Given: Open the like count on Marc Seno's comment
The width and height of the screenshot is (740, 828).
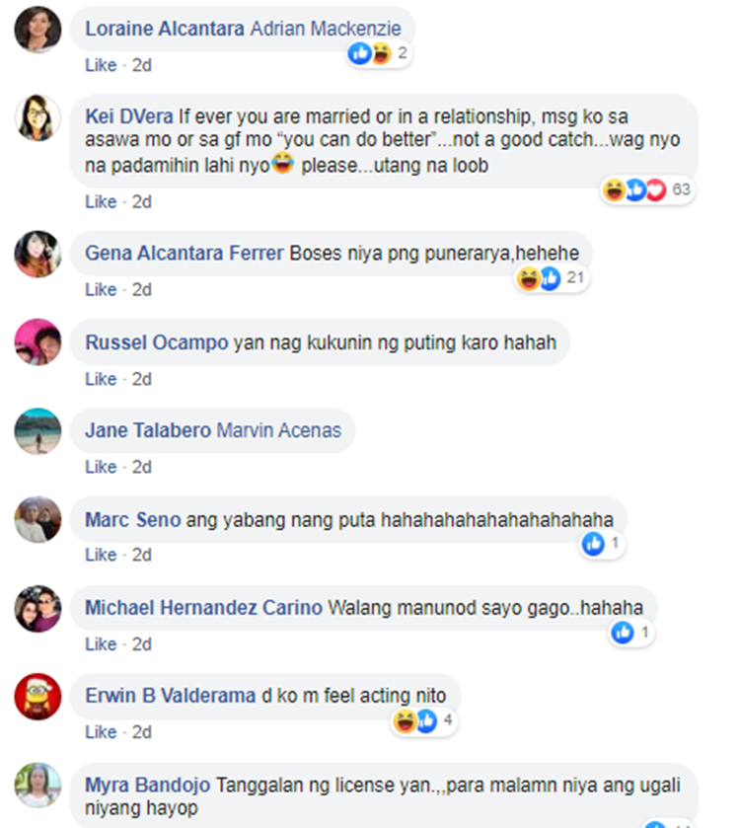Looking at the screenshot, I should (601, 544).
